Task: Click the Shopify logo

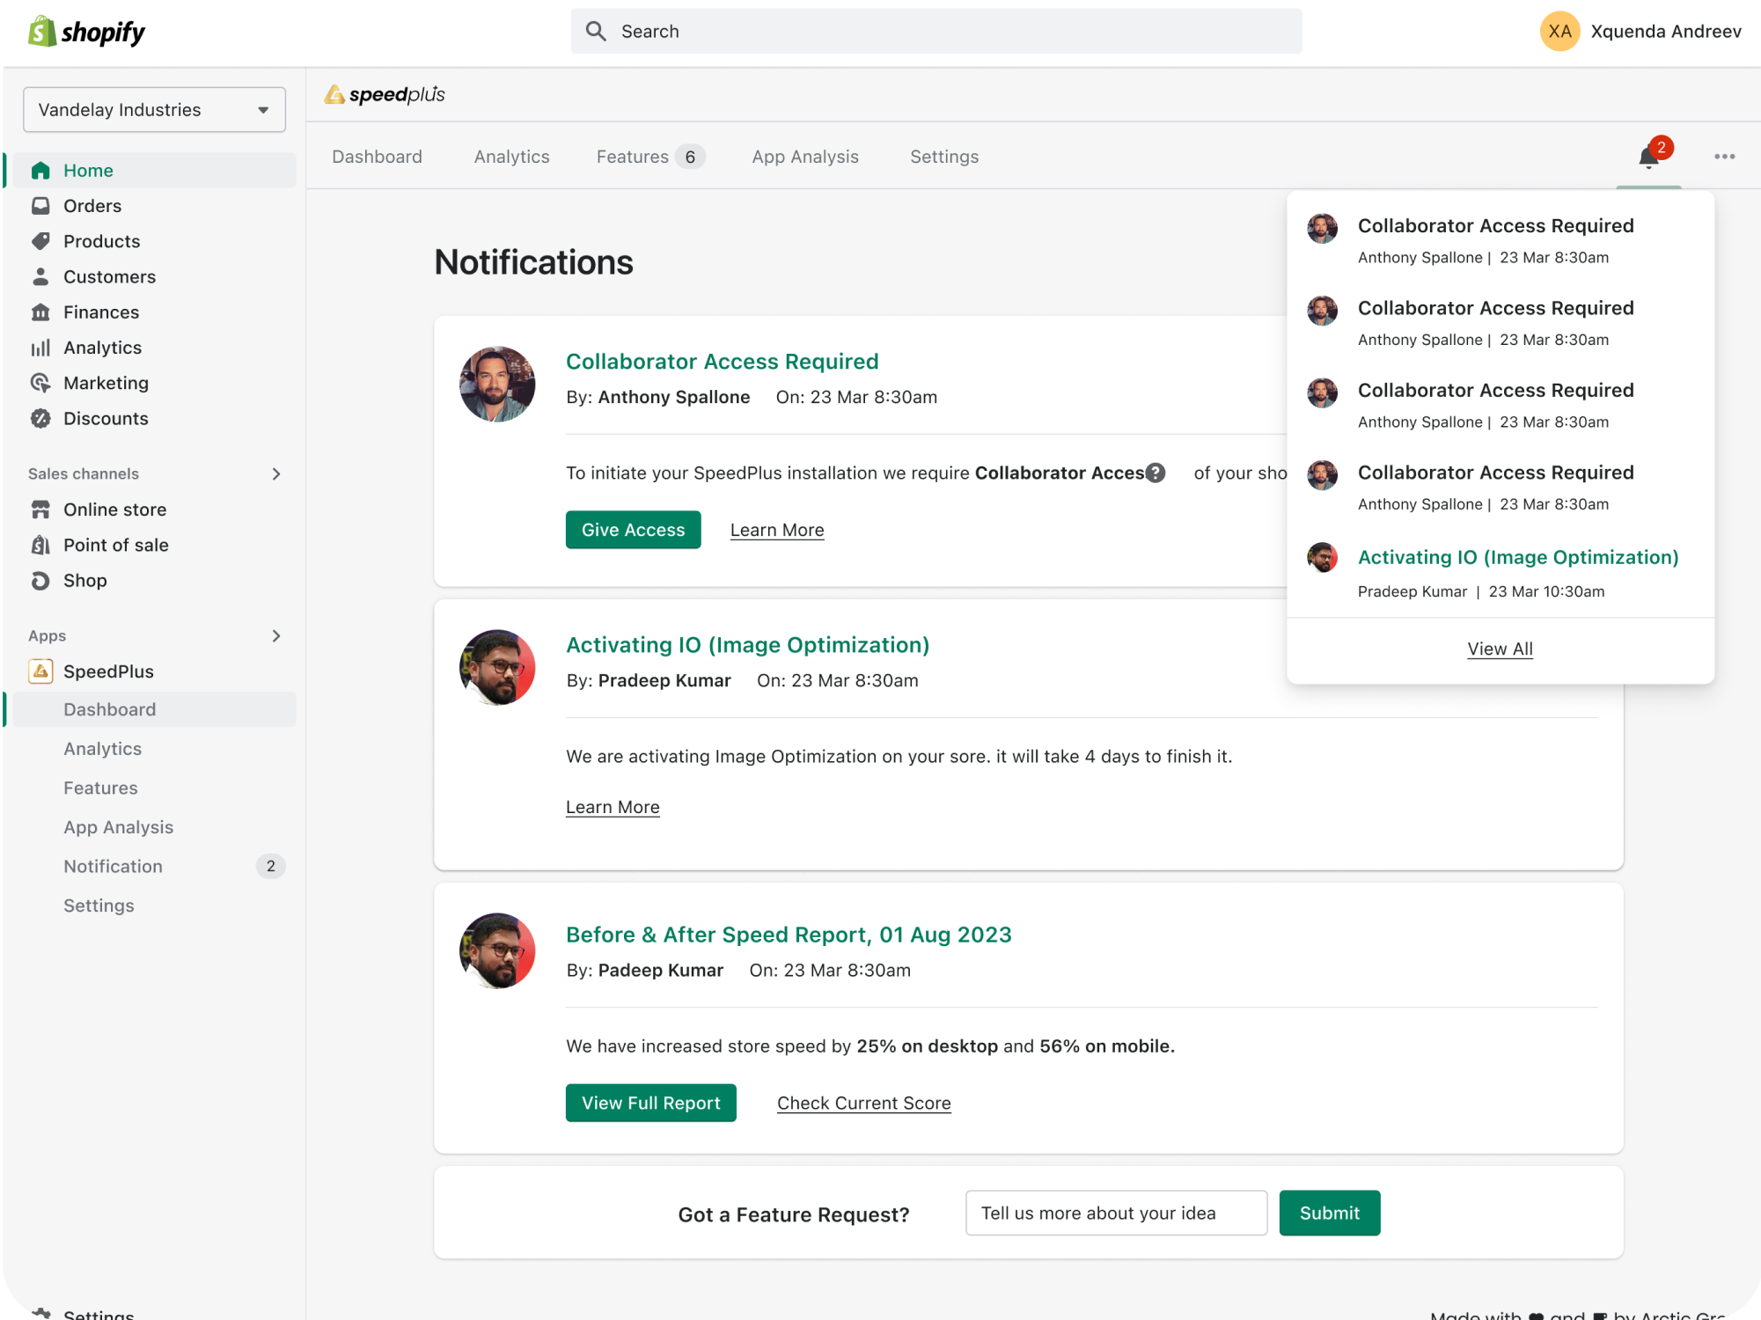Action: [86, 33]
